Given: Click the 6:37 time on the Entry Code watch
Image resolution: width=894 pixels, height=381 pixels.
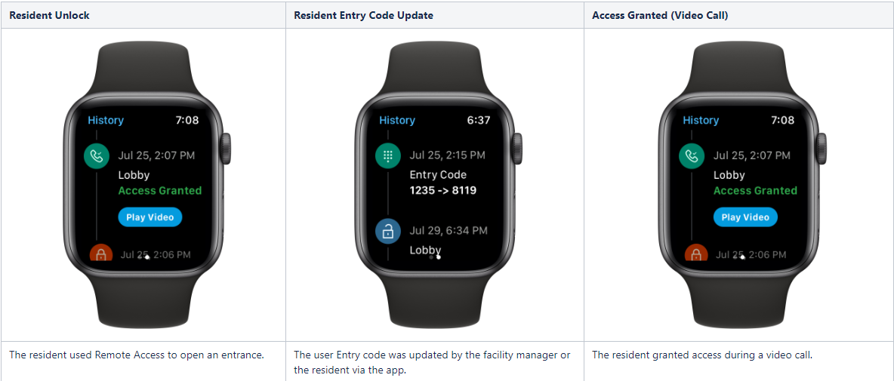Looking at the screenshot, I should (478, 120).
